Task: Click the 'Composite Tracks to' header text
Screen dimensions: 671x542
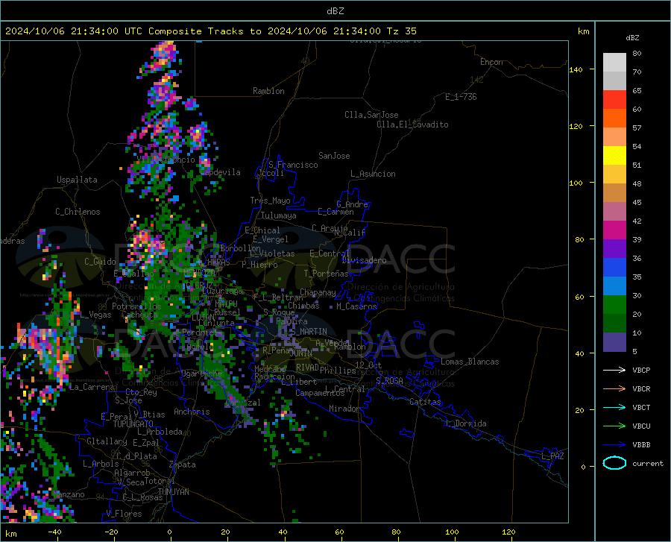Action: tap(204, 31)
